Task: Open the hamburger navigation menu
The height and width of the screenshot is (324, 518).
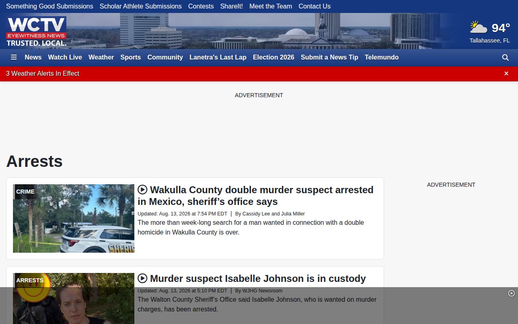Action: [14, 58]
